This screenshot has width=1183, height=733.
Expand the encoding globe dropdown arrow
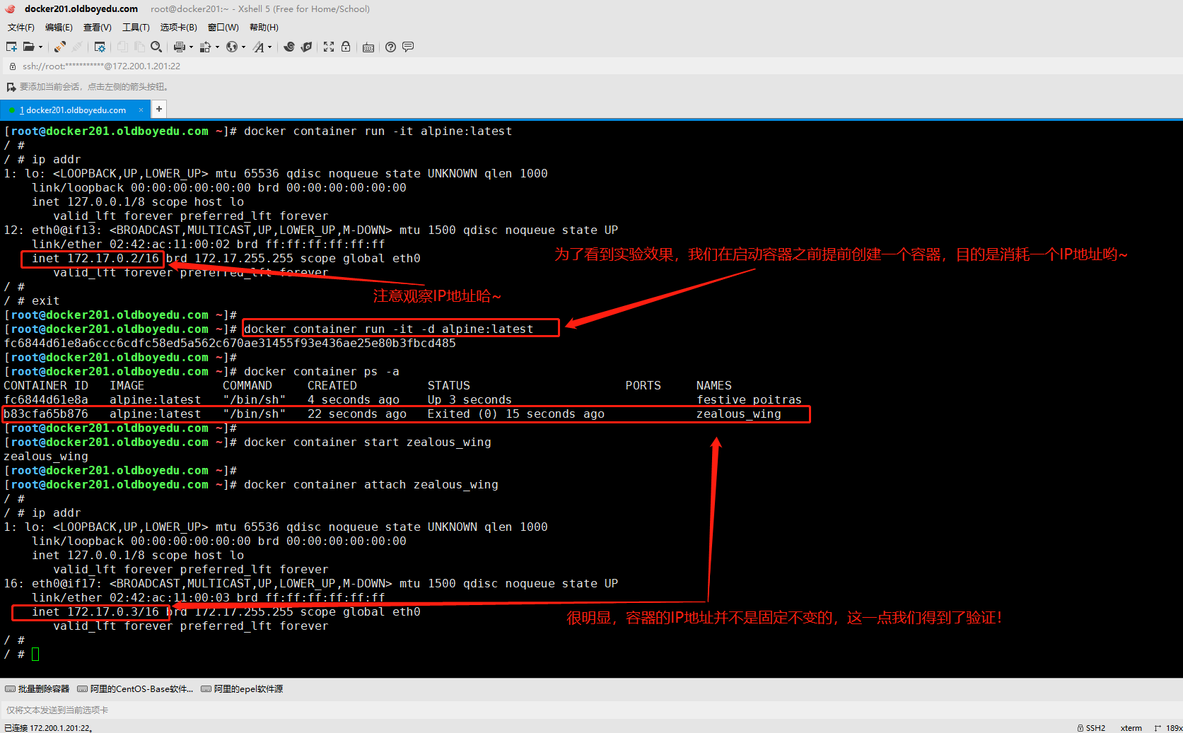tap(243, 47)
